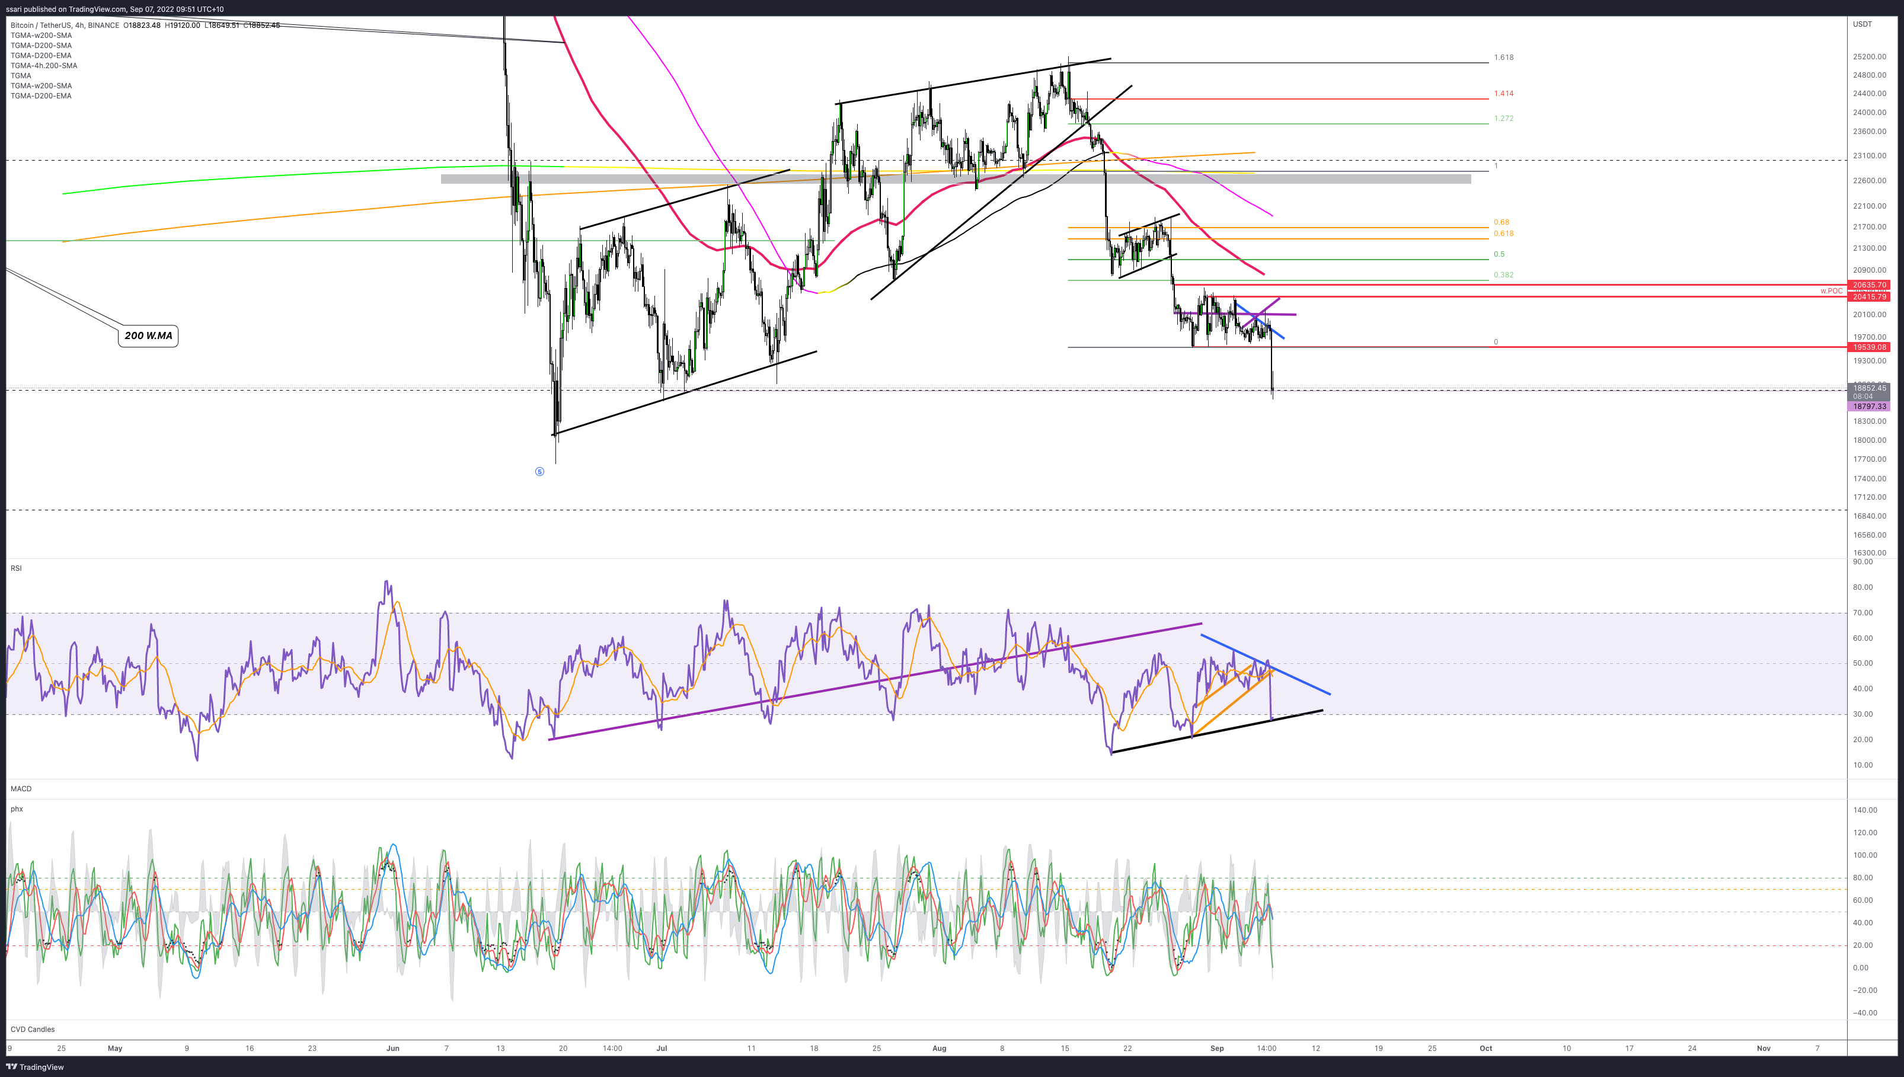Click the MACD pane label

click(x=21, y=788)
